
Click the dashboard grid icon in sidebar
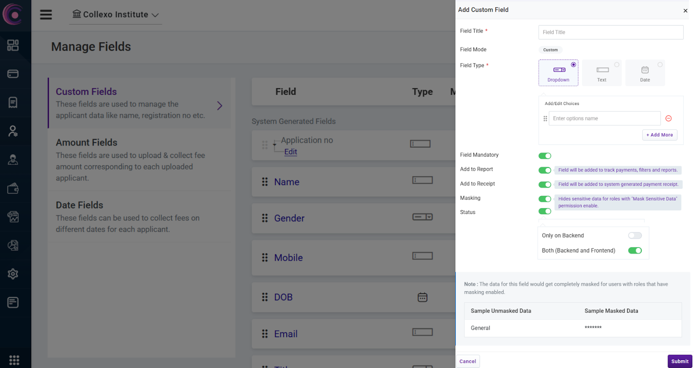point(13,45)
